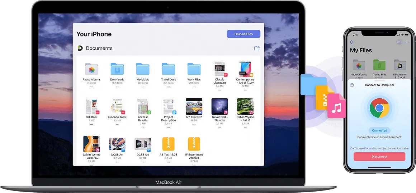This screenshot has height=193, width=416.
Task: Open iTunes Files folder on the iPhone
Action: pos(379,65)
